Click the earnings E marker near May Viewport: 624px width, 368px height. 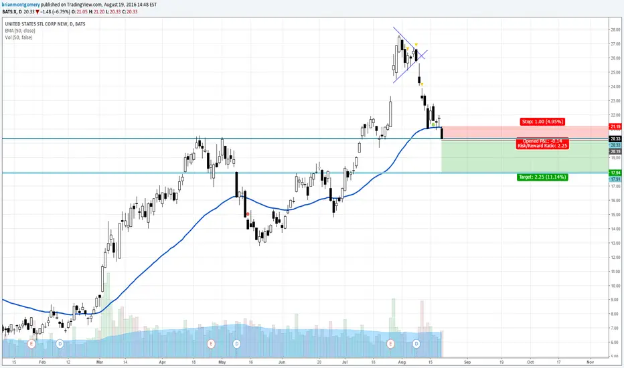pyautogui.click(x=211, y=343)
